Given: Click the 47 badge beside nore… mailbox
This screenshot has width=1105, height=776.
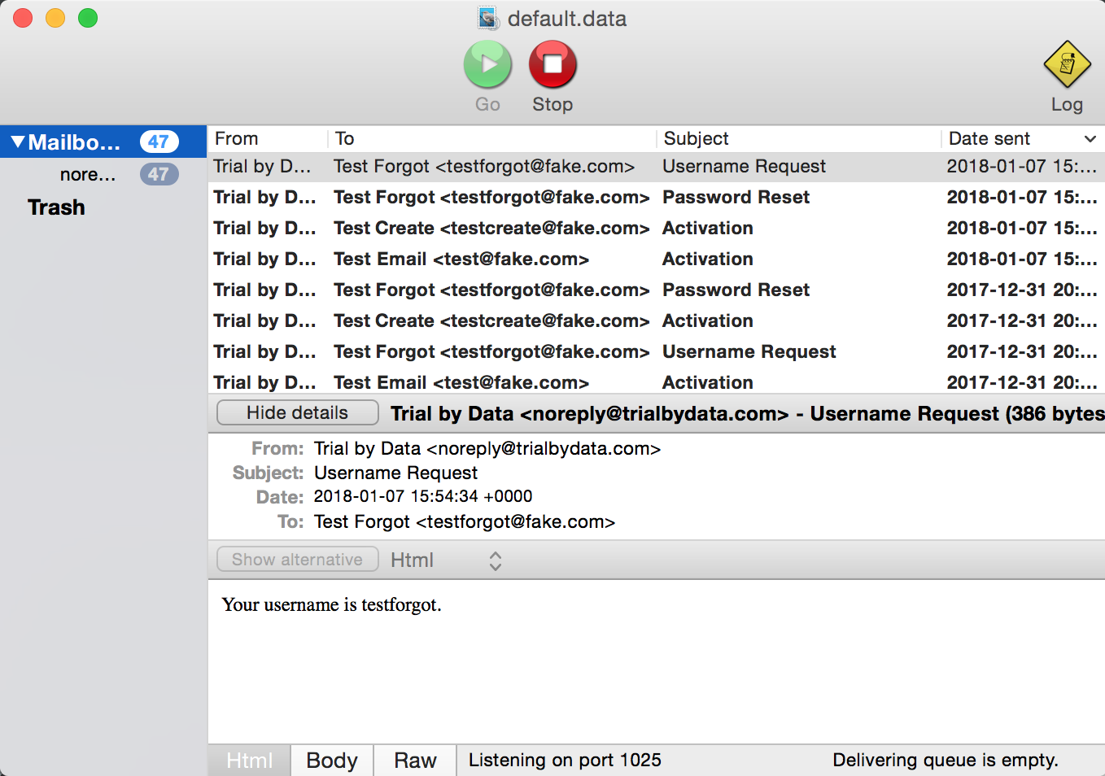Looking at the screenshot, I should coord(159,174).
